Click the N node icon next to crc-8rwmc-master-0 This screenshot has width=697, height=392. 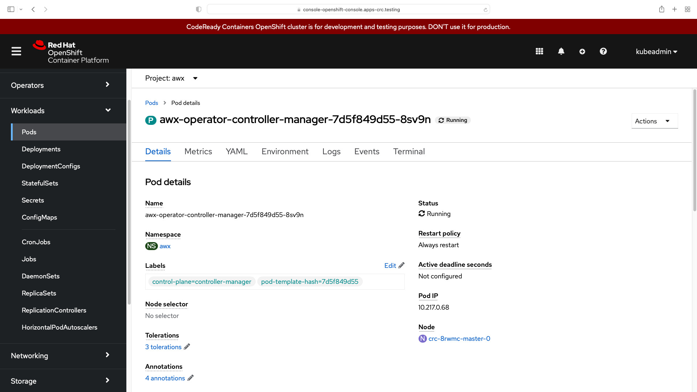click(422, 338)
